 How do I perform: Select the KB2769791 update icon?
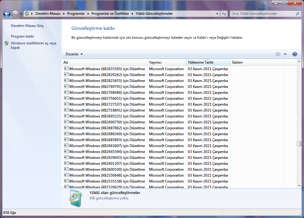[66, 86]
